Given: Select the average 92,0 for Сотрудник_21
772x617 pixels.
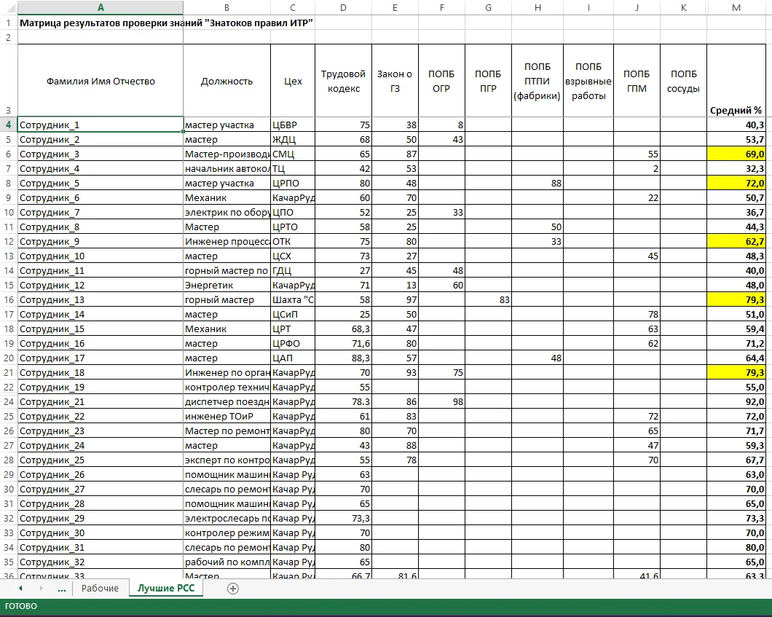Looking at the screenshot, I should coord(736,402).
